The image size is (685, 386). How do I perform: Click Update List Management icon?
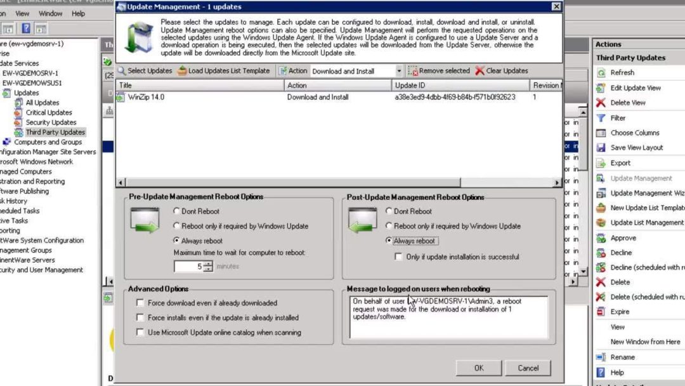[x=601, y=222]
